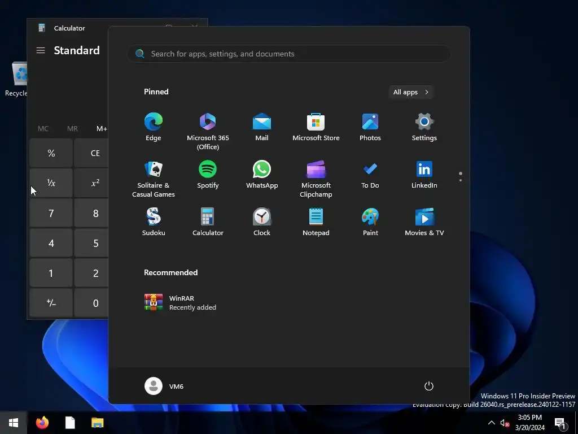Open the VM6 user account menu
This screenshot has height=434, width=578.
[x=164, y=386]
